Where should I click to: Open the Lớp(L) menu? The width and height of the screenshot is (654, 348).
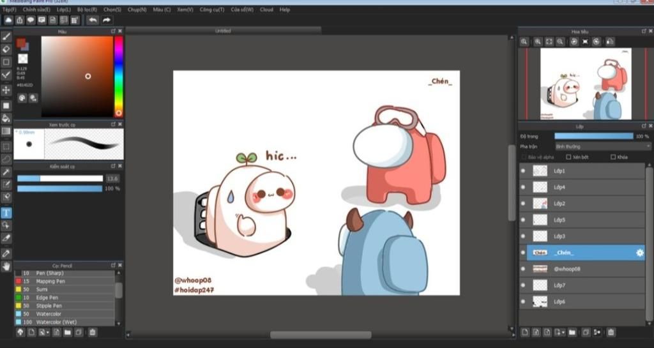(63, 10)
